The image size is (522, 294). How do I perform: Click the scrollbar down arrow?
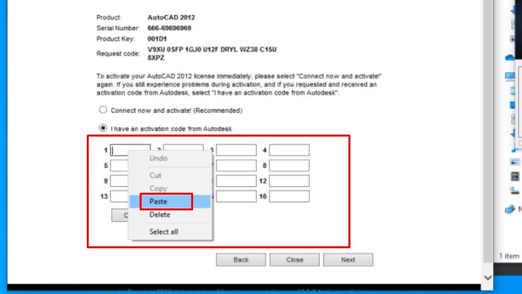(x=488, y=277)
